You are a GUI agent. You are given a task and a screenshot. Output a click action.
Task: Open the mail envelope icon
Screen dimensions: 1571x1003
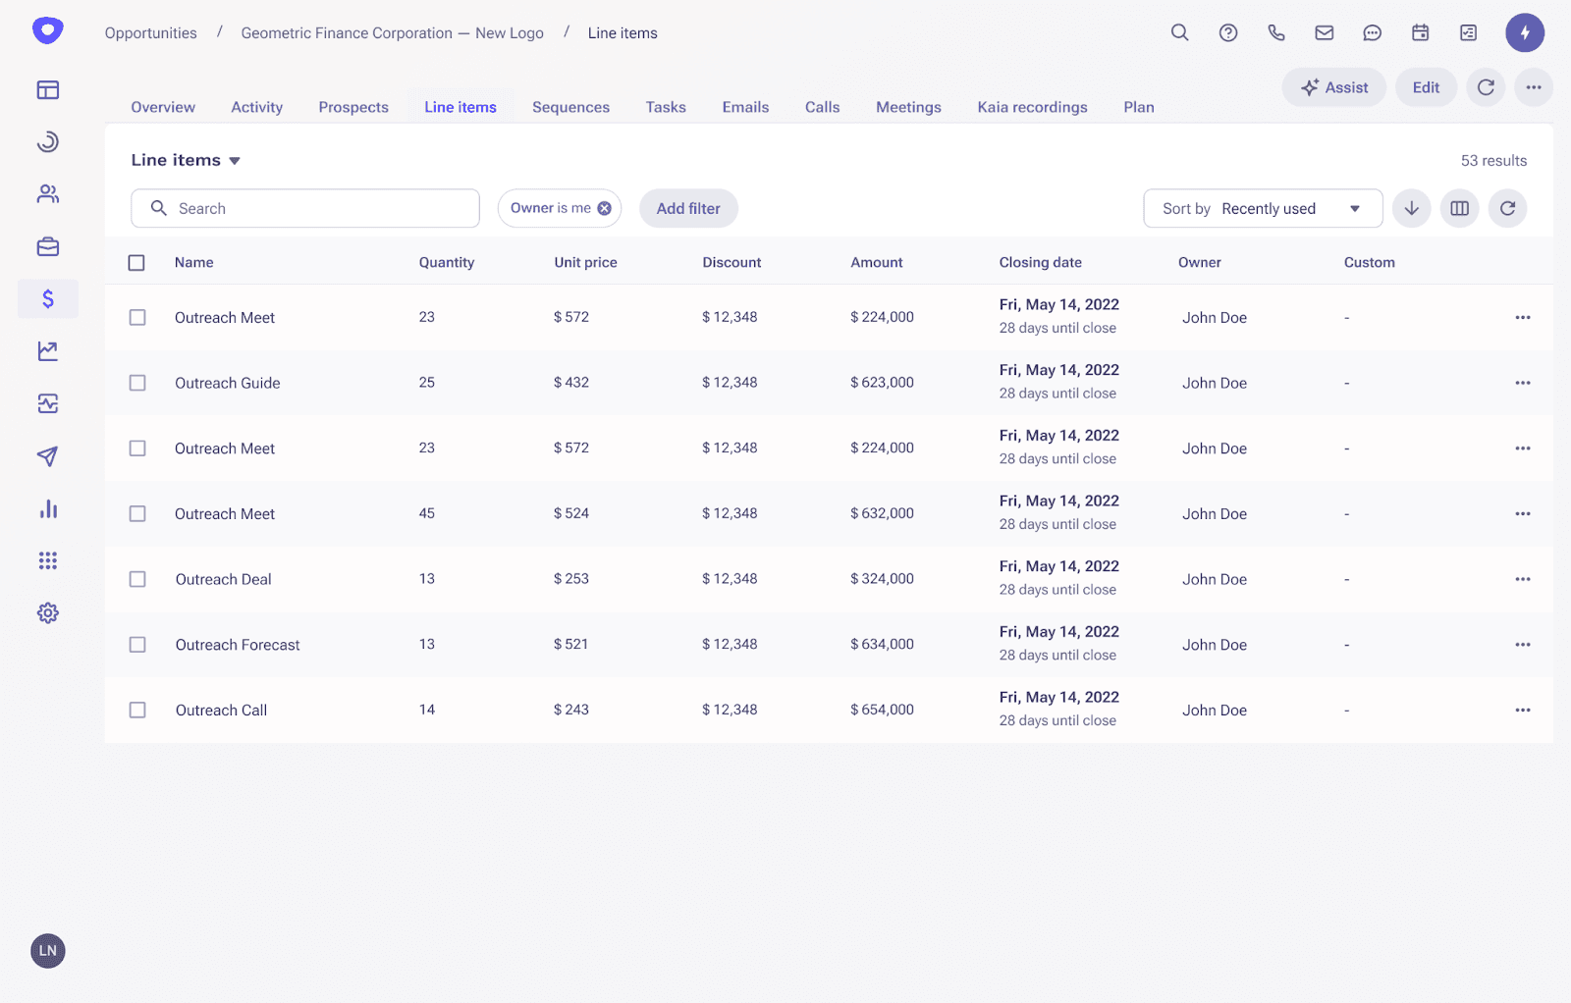coord(1324,32)
